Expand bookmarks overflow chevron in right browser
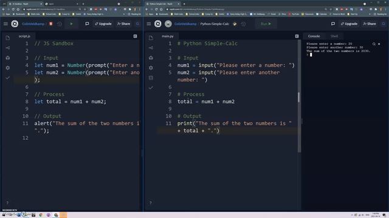 click(370, 15)
